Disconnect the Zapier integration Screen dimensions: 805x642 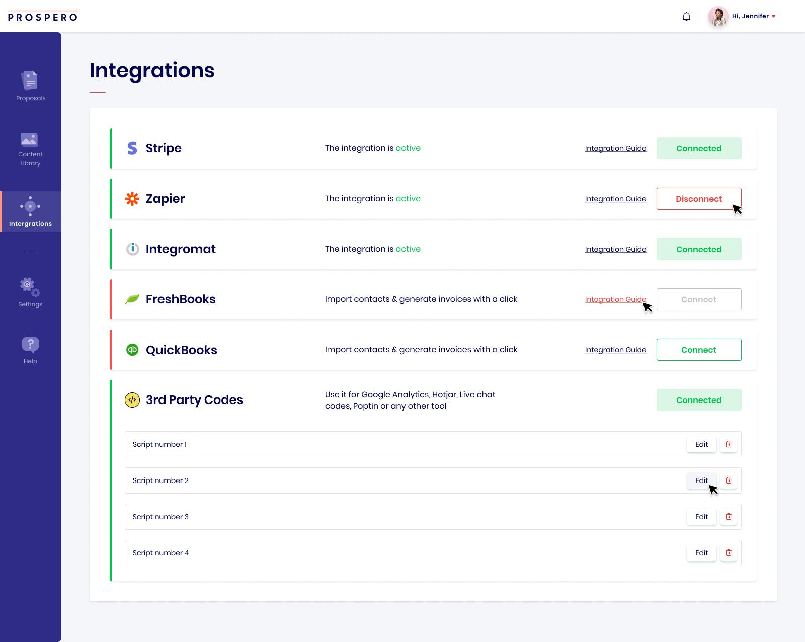click(699, 199)
